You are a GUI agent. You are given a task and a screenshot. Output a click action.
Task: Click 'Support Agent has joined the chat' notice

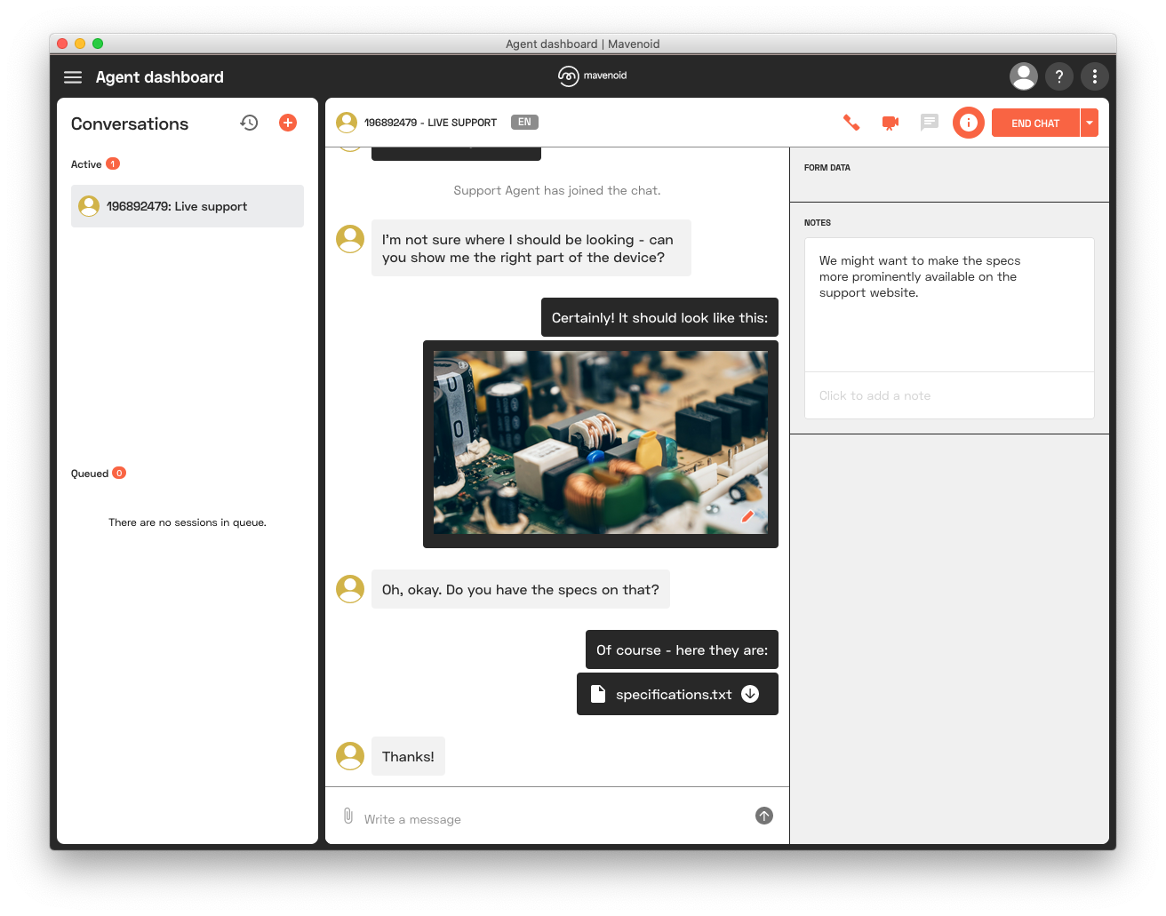click(557, 190)
